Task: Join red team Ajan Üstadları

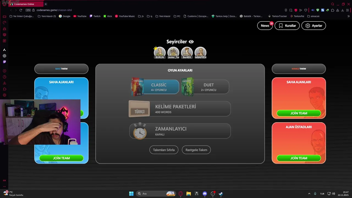Action: pyautogui.click(x=299, y=158)
